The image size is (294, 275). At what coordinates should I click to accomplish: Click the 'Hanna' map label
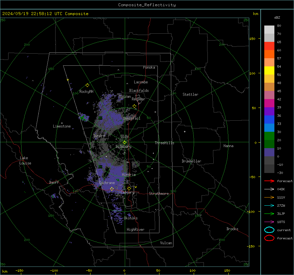[228, 146]
